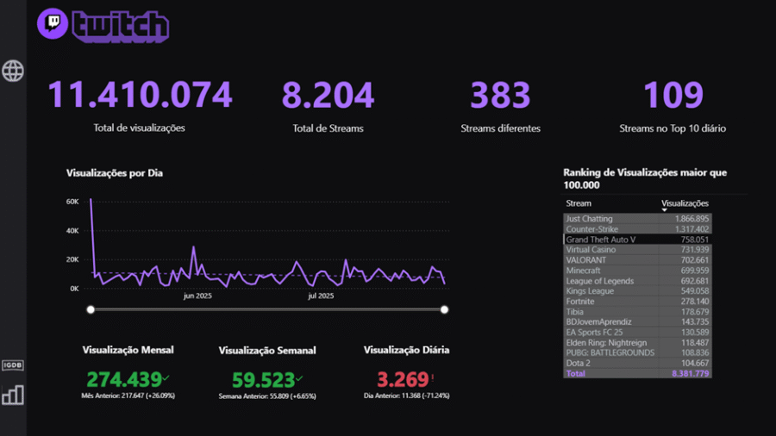Click the Streams no Top 10 diário card

[673, 105]
